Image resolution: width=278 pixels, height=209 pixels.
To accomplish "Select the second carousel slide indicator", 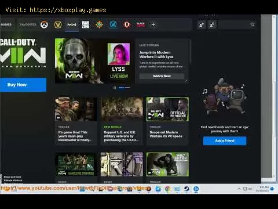I will (x=127, y=88).
